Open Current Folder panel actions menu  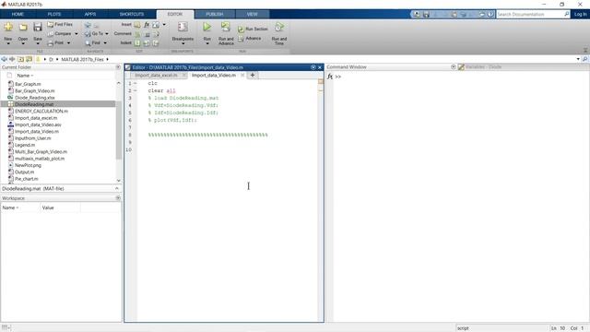click(x=118, y=67)
